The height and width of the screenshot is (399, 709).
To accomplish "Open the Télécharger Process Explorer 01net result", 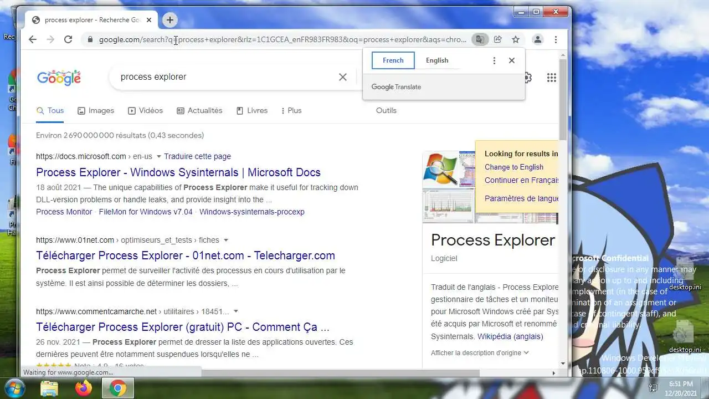I will pyautogui.click(x=186, y=255).
